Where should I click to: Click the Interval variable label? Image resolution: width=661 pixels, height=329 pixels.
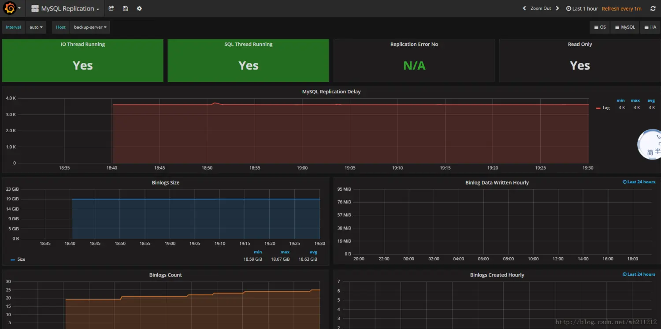coord(13,27)
